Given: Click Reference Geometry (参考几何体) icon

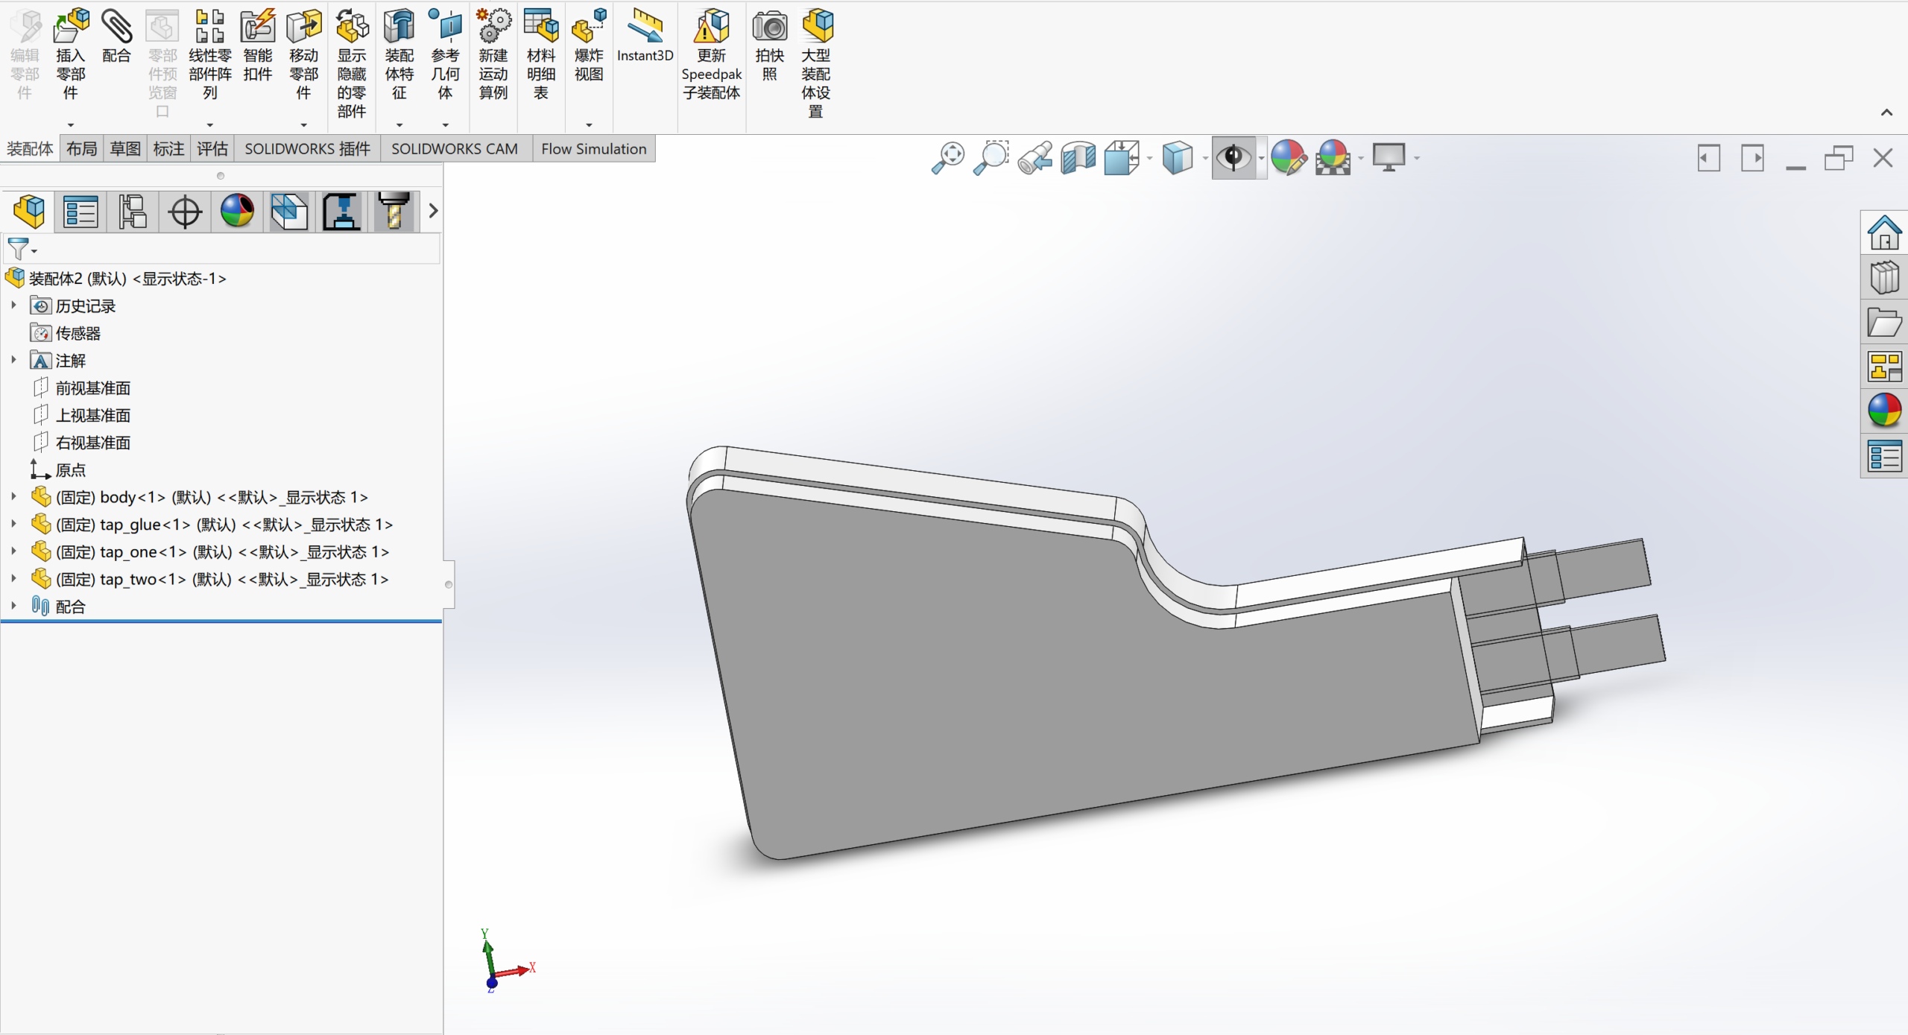Looking at the screenshot, I should tap(446, 26).
